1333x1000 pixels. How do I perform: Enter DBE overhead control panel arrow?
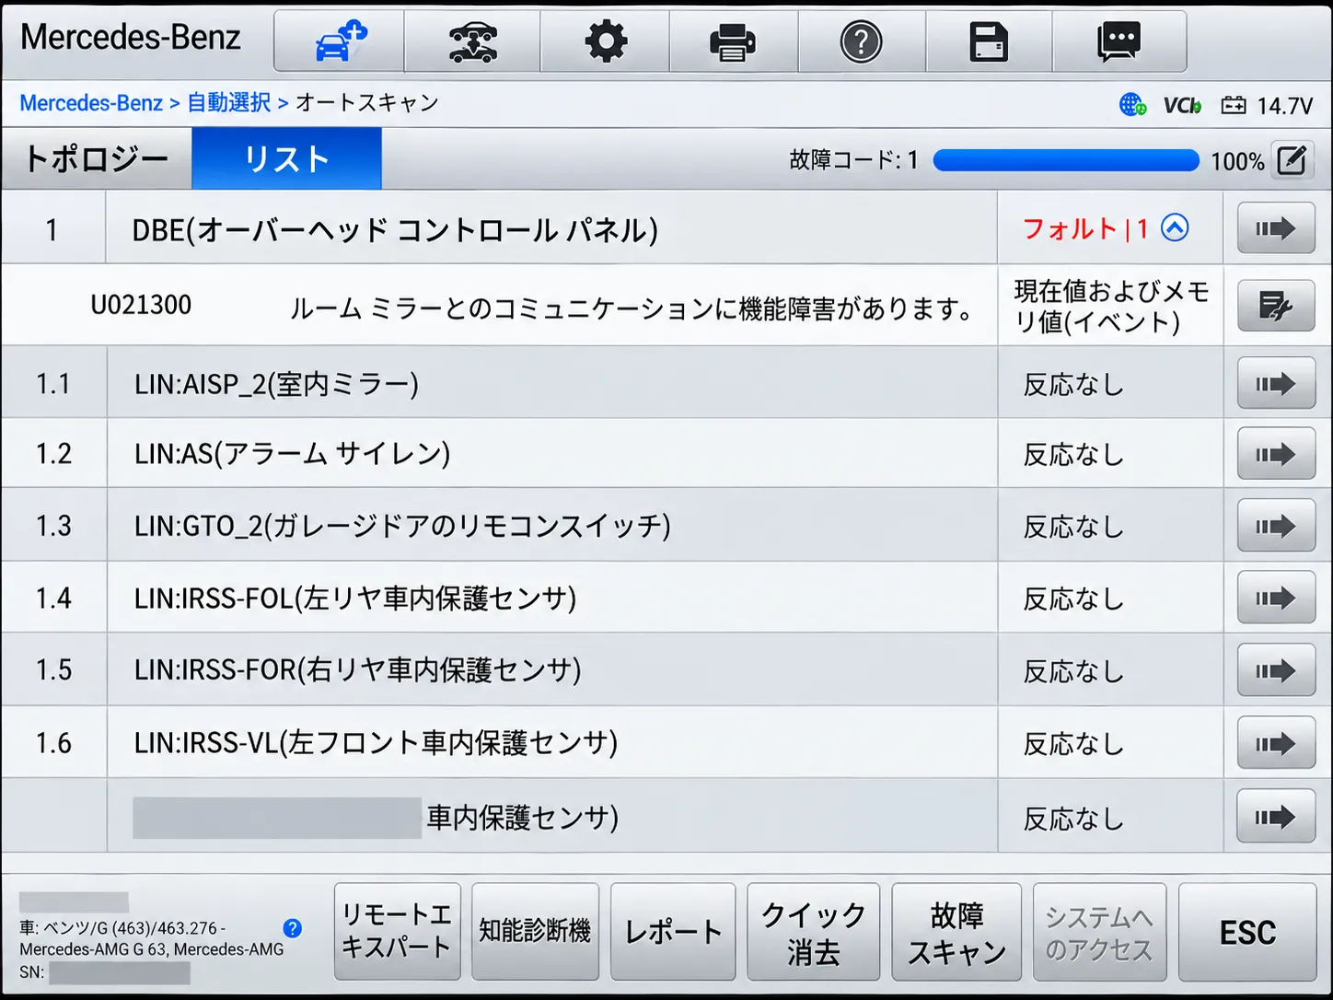pos(1276,228)
